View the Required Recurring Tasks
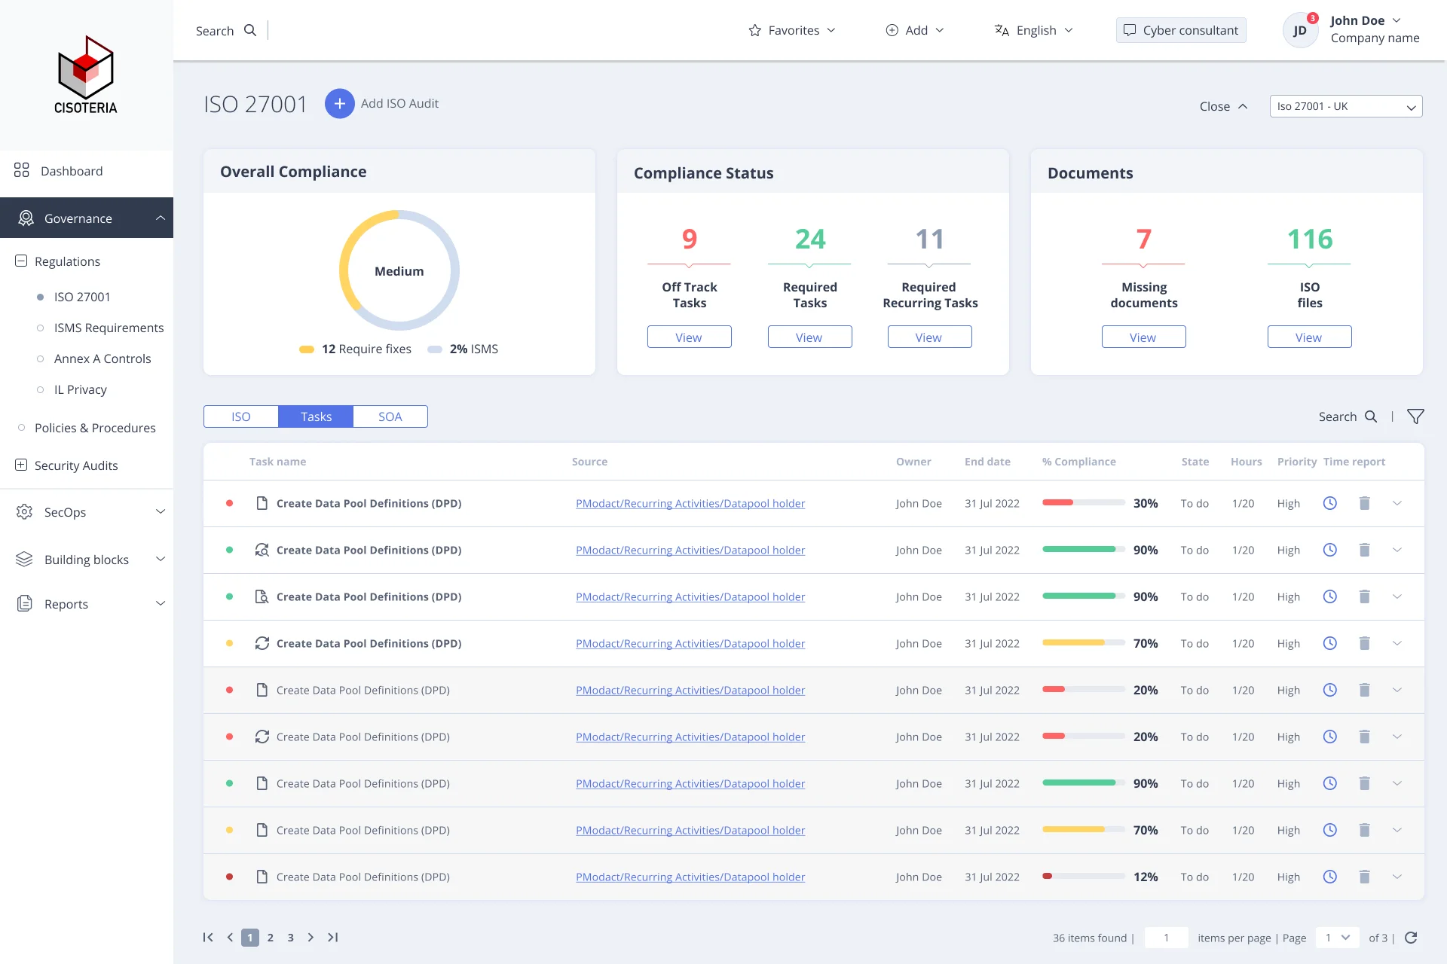1447x964 pixels. [929, 337]
